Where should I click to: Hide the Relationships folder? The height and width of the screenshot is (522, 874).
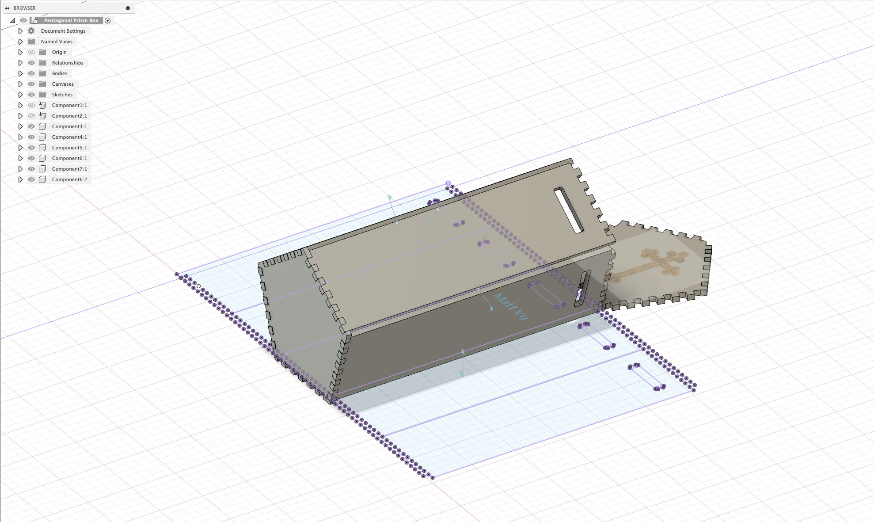[x=31, y=63]
